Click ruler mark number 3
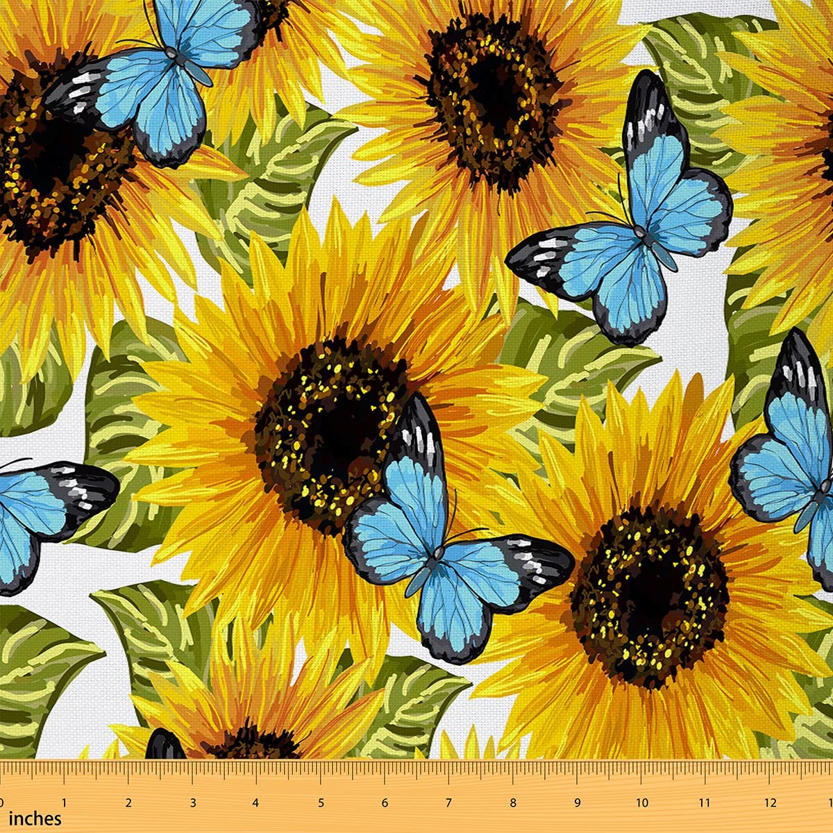 (x=193, y=803)
